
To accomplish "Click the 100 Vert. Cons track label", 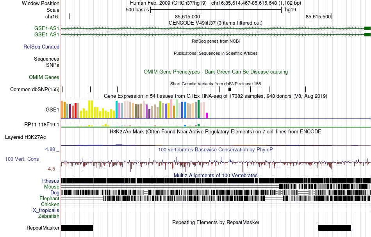I will click(22, 159).
